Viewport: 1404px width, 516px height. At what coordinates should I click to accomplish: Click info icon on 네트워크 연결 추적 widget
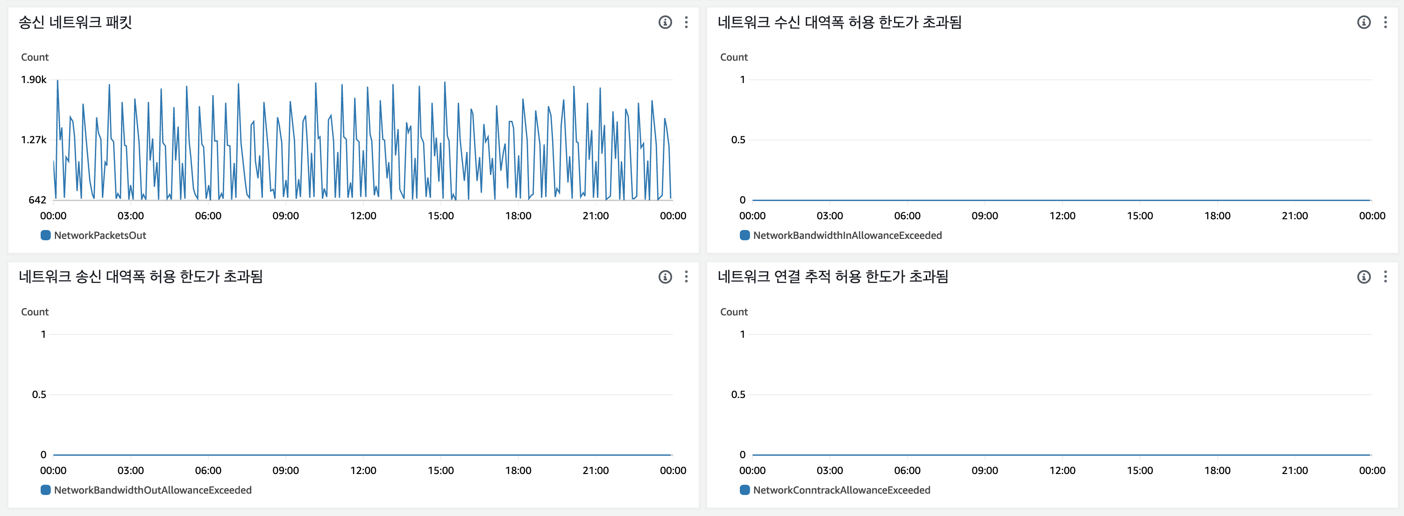pos(1364,277)
